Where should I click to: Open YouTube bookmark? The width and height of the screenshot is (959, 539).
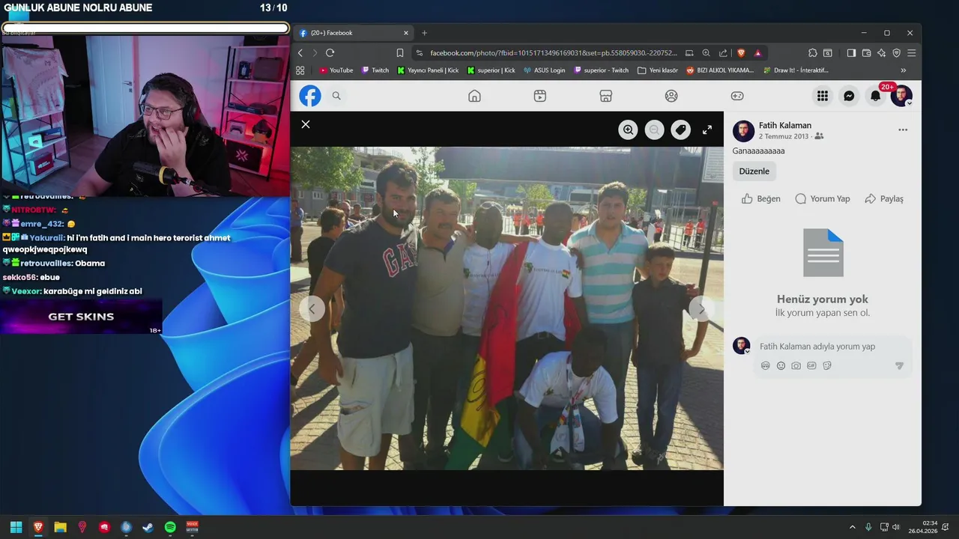[336, 70]
